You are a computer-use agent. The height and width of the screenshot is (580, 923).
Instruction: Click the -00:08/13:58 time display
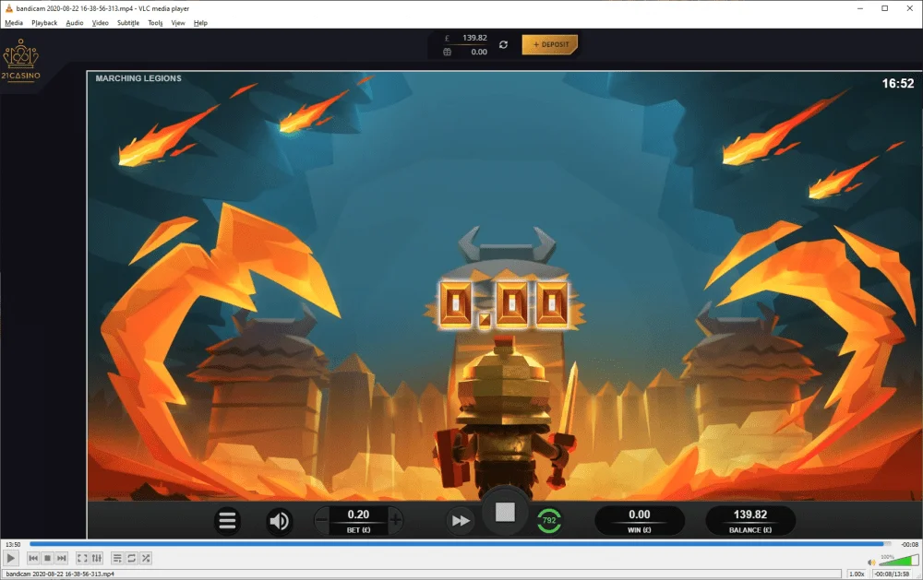coord(893,574)
